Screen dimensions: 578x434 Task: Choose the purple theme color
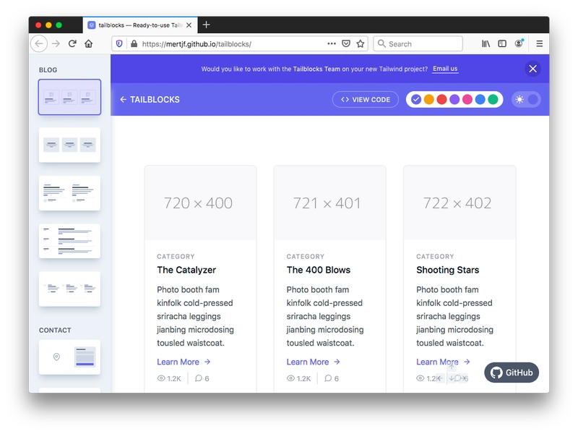(x=454, y=100)
